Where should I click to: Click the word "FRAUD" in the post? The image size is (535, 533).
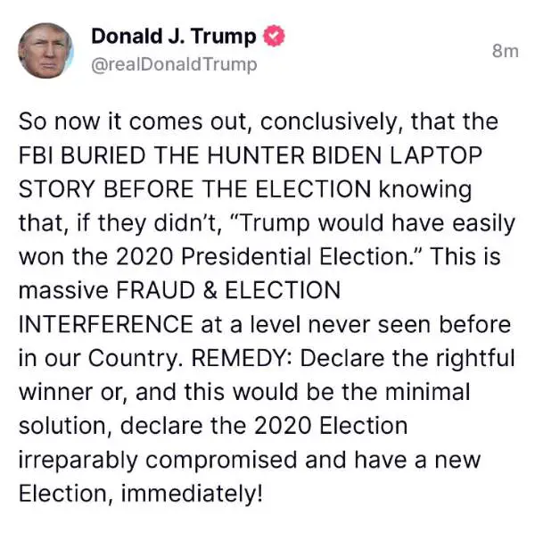(x=155, y=291)
